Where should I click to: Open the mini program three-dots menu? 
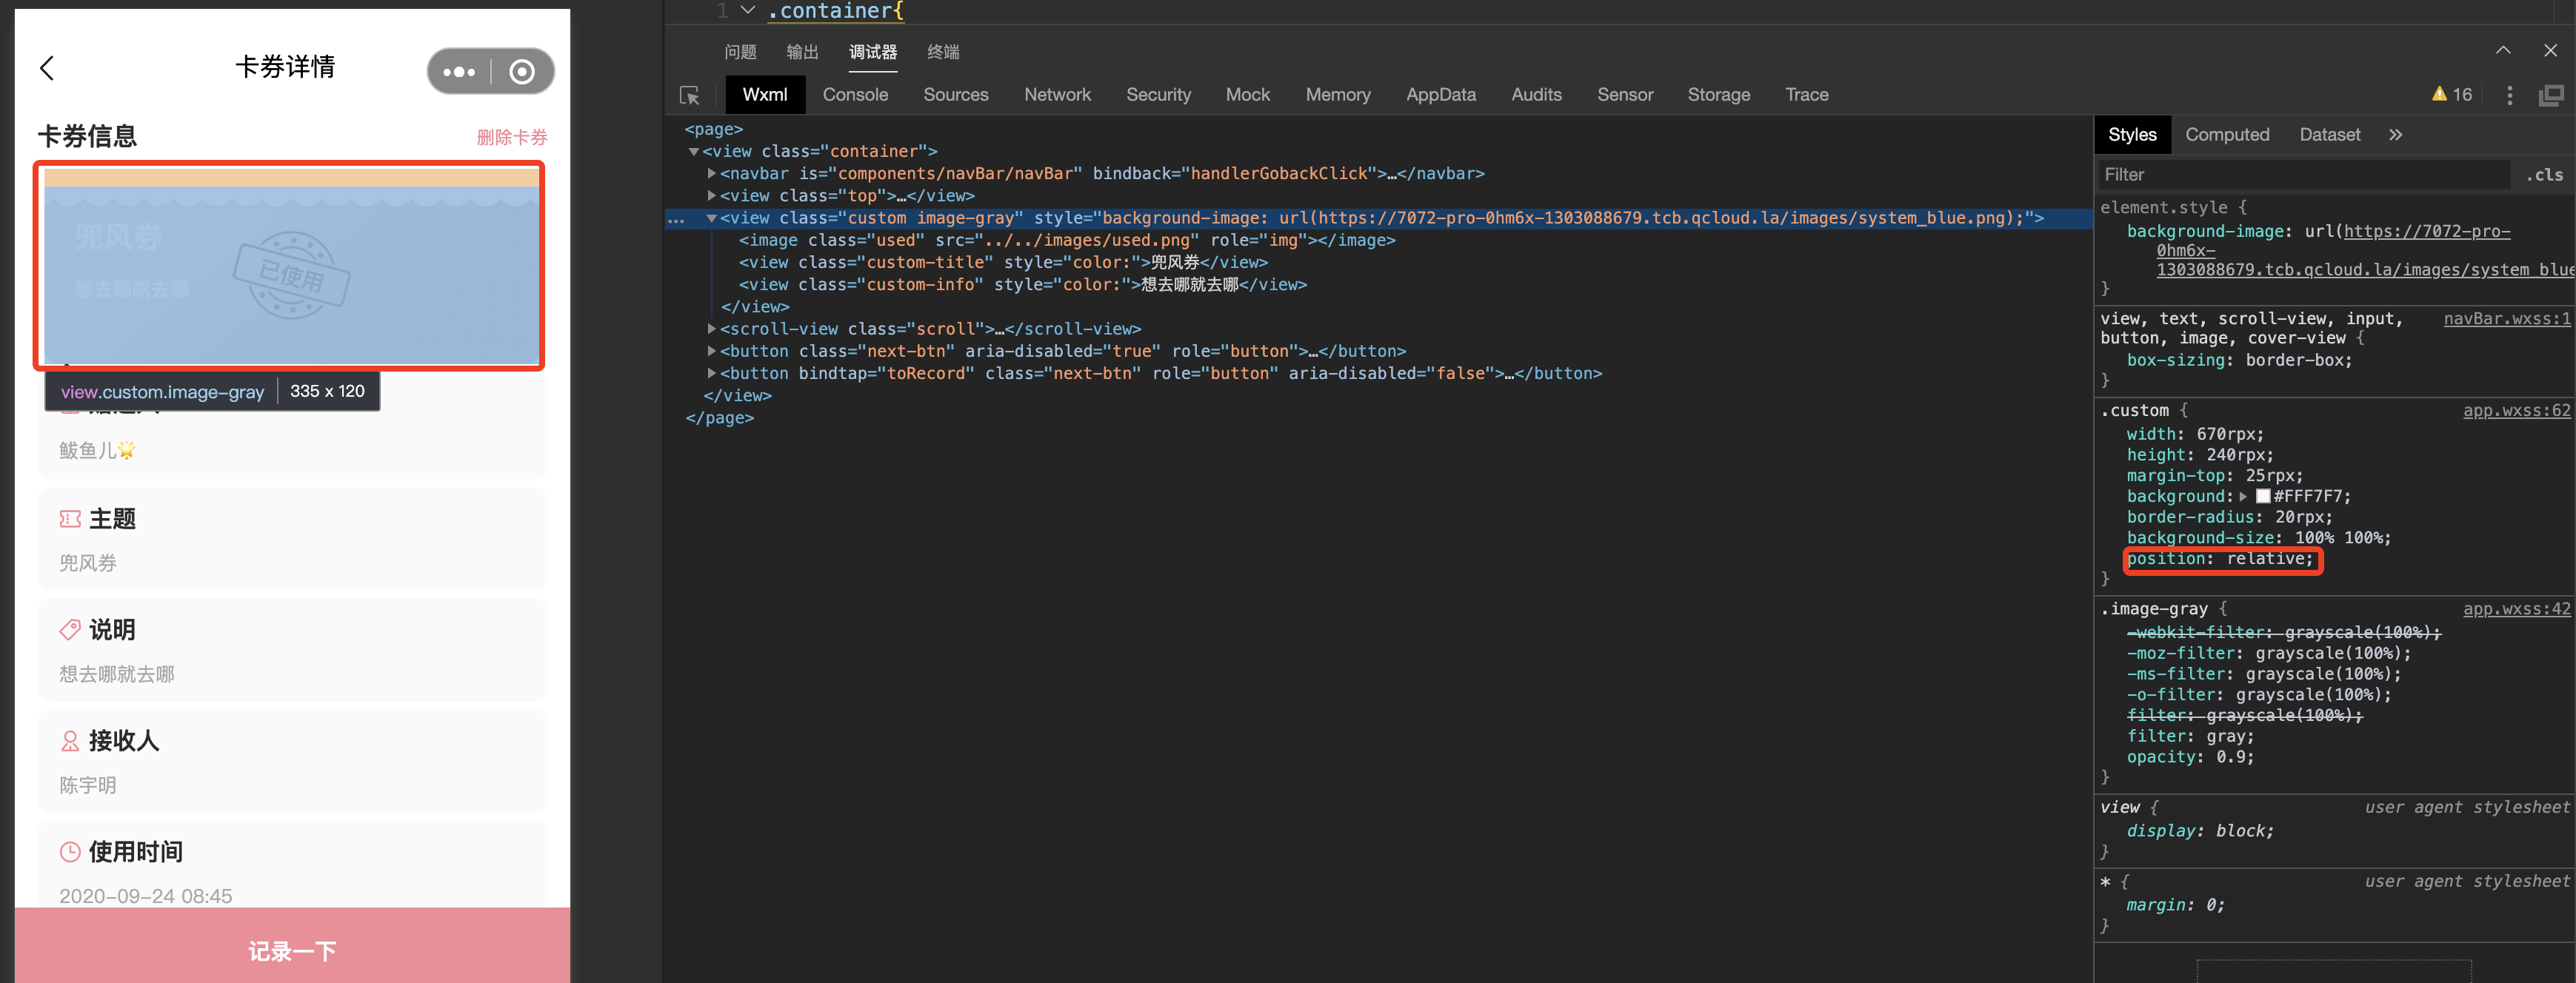459,72
